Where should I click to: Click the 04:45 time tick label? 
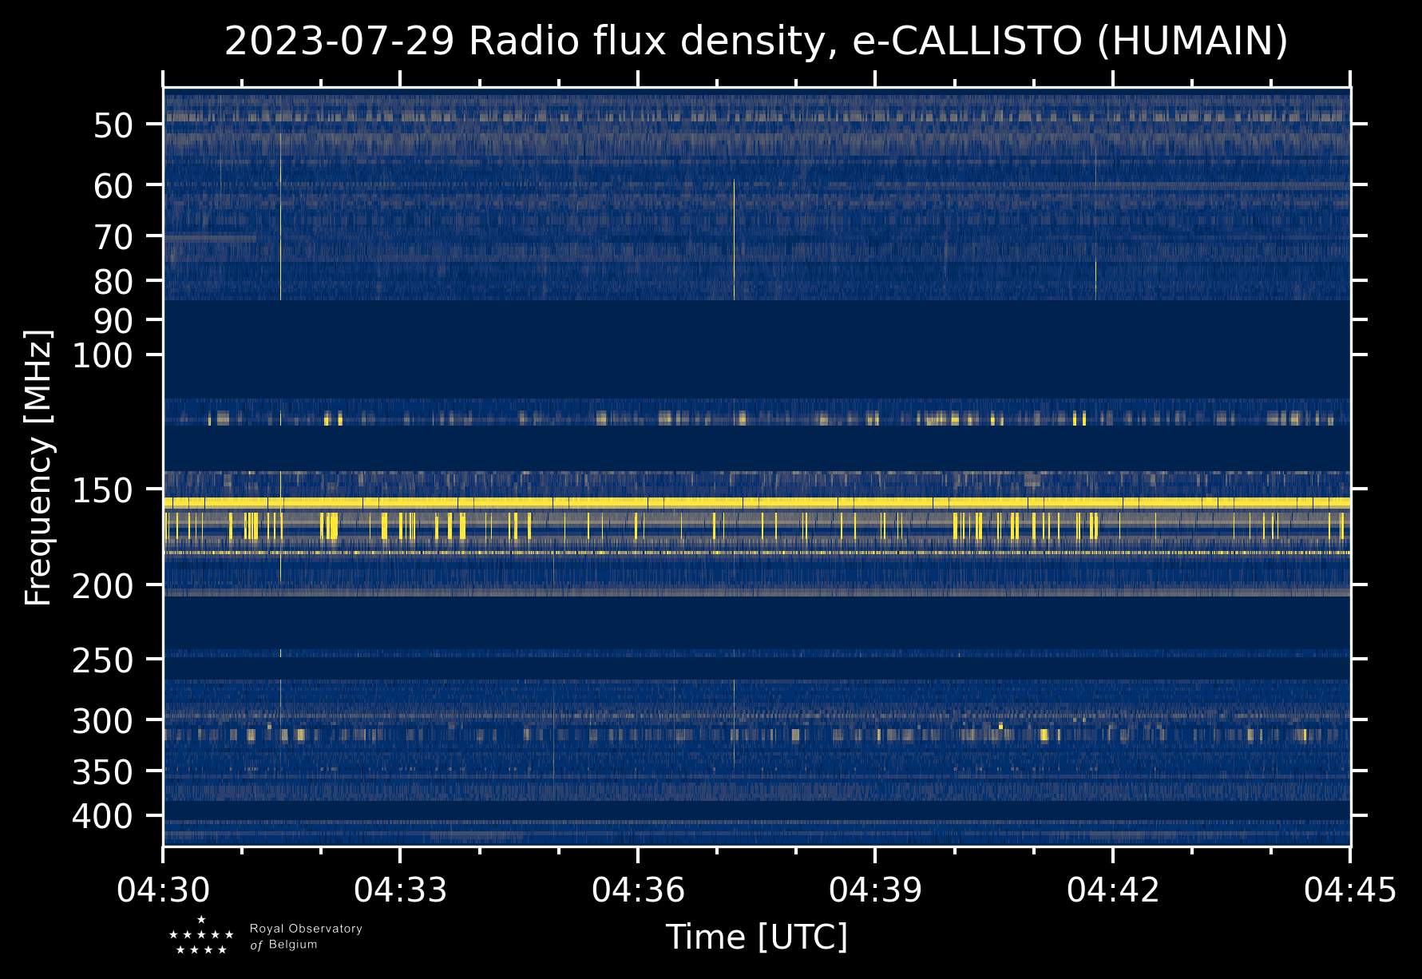pos(1350,890)
